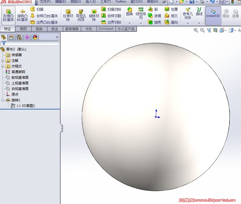This screenshot has width=241, height=204.
Task: Expand the 方程式 equations tree node
Action: pos(3,67)
